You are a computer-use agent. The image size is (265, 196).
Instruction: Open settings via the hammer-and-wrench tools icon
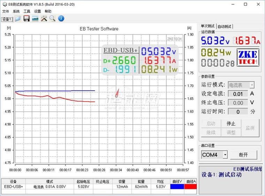(x=44, y=18)
